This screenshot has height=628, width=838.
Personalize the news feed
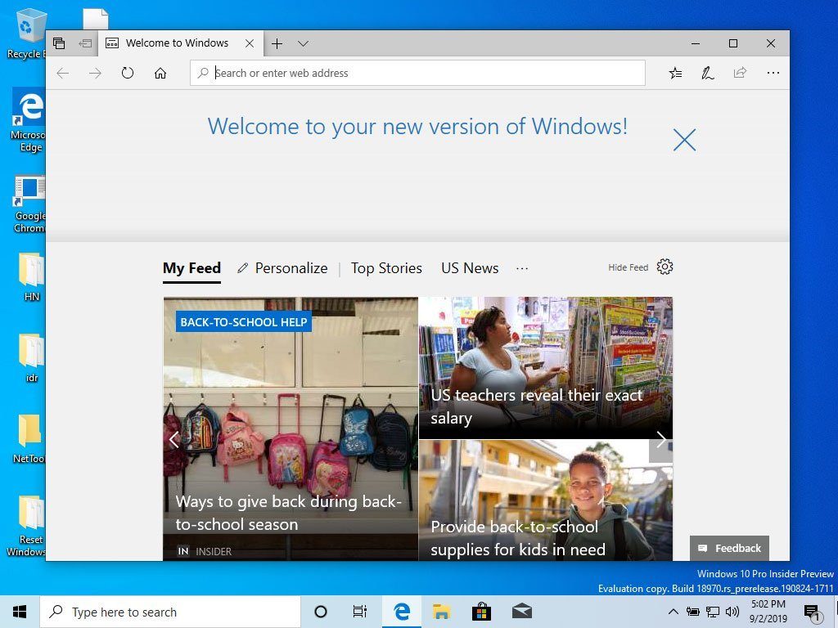[282, 267]
